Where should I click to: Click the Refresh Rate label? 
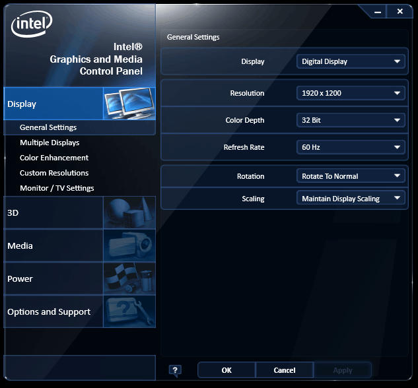pos(244,147)
